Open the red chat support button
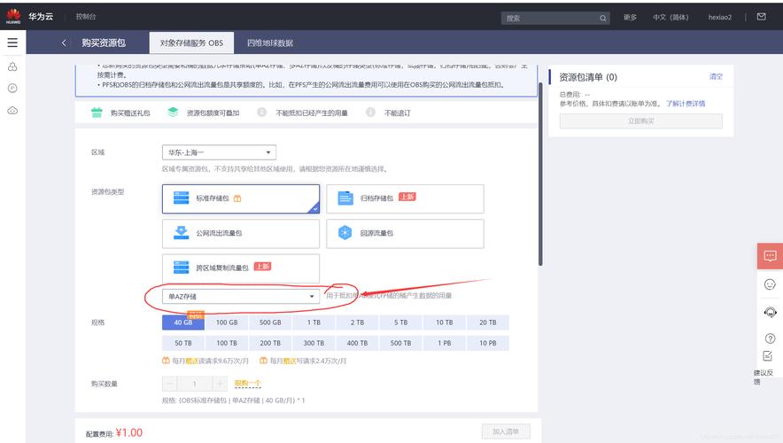 pos(770,256)
